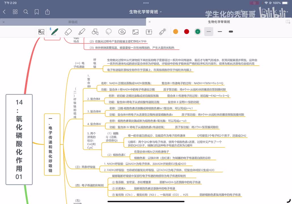The height and width of the screenshot is (204, 292).
Task: Tap the 2. FADH2呼吸链 line
Action: click(159, 170)
